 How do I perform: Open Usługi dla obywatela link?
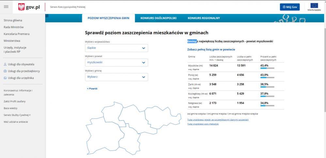pyautogui.click(x=21, y=65)
